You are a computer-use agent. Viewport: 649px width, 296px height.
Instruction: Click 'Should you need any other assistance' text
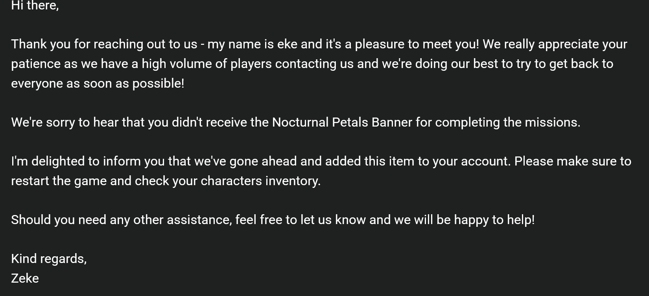[x=120, y=220]
